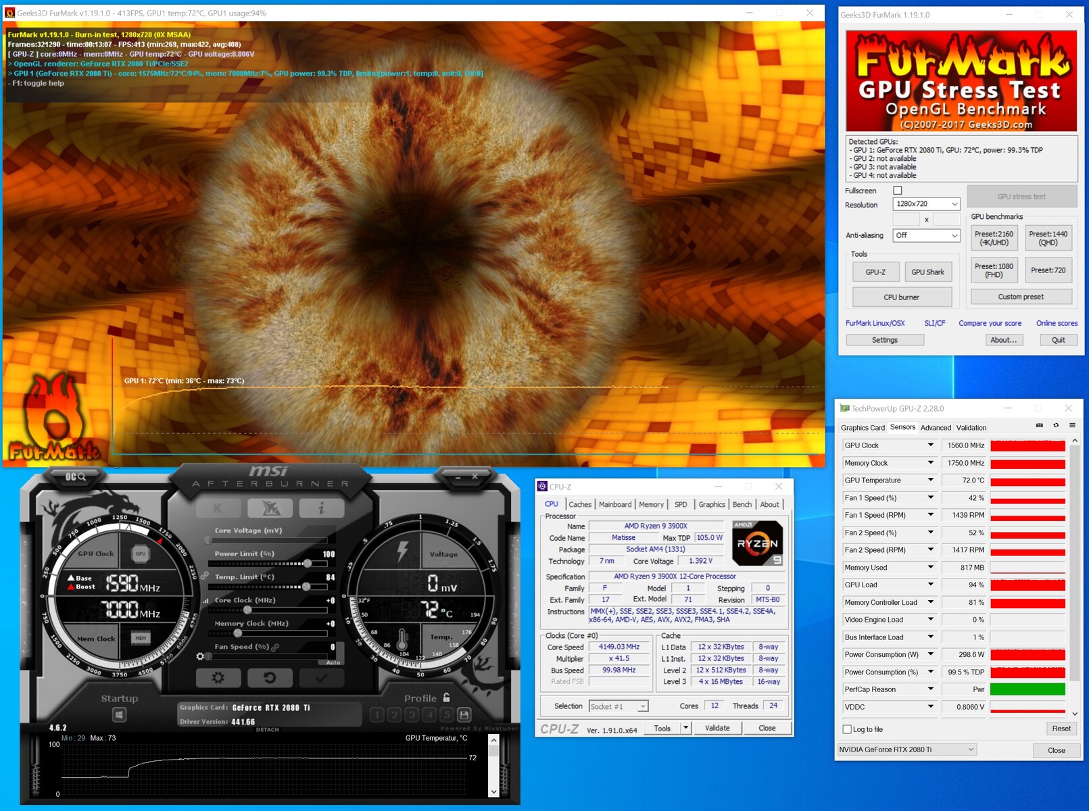Screen dimensions: 1089x811
Task: Adjust the Temp. Limit slider handle
Action: pos(306,587)
